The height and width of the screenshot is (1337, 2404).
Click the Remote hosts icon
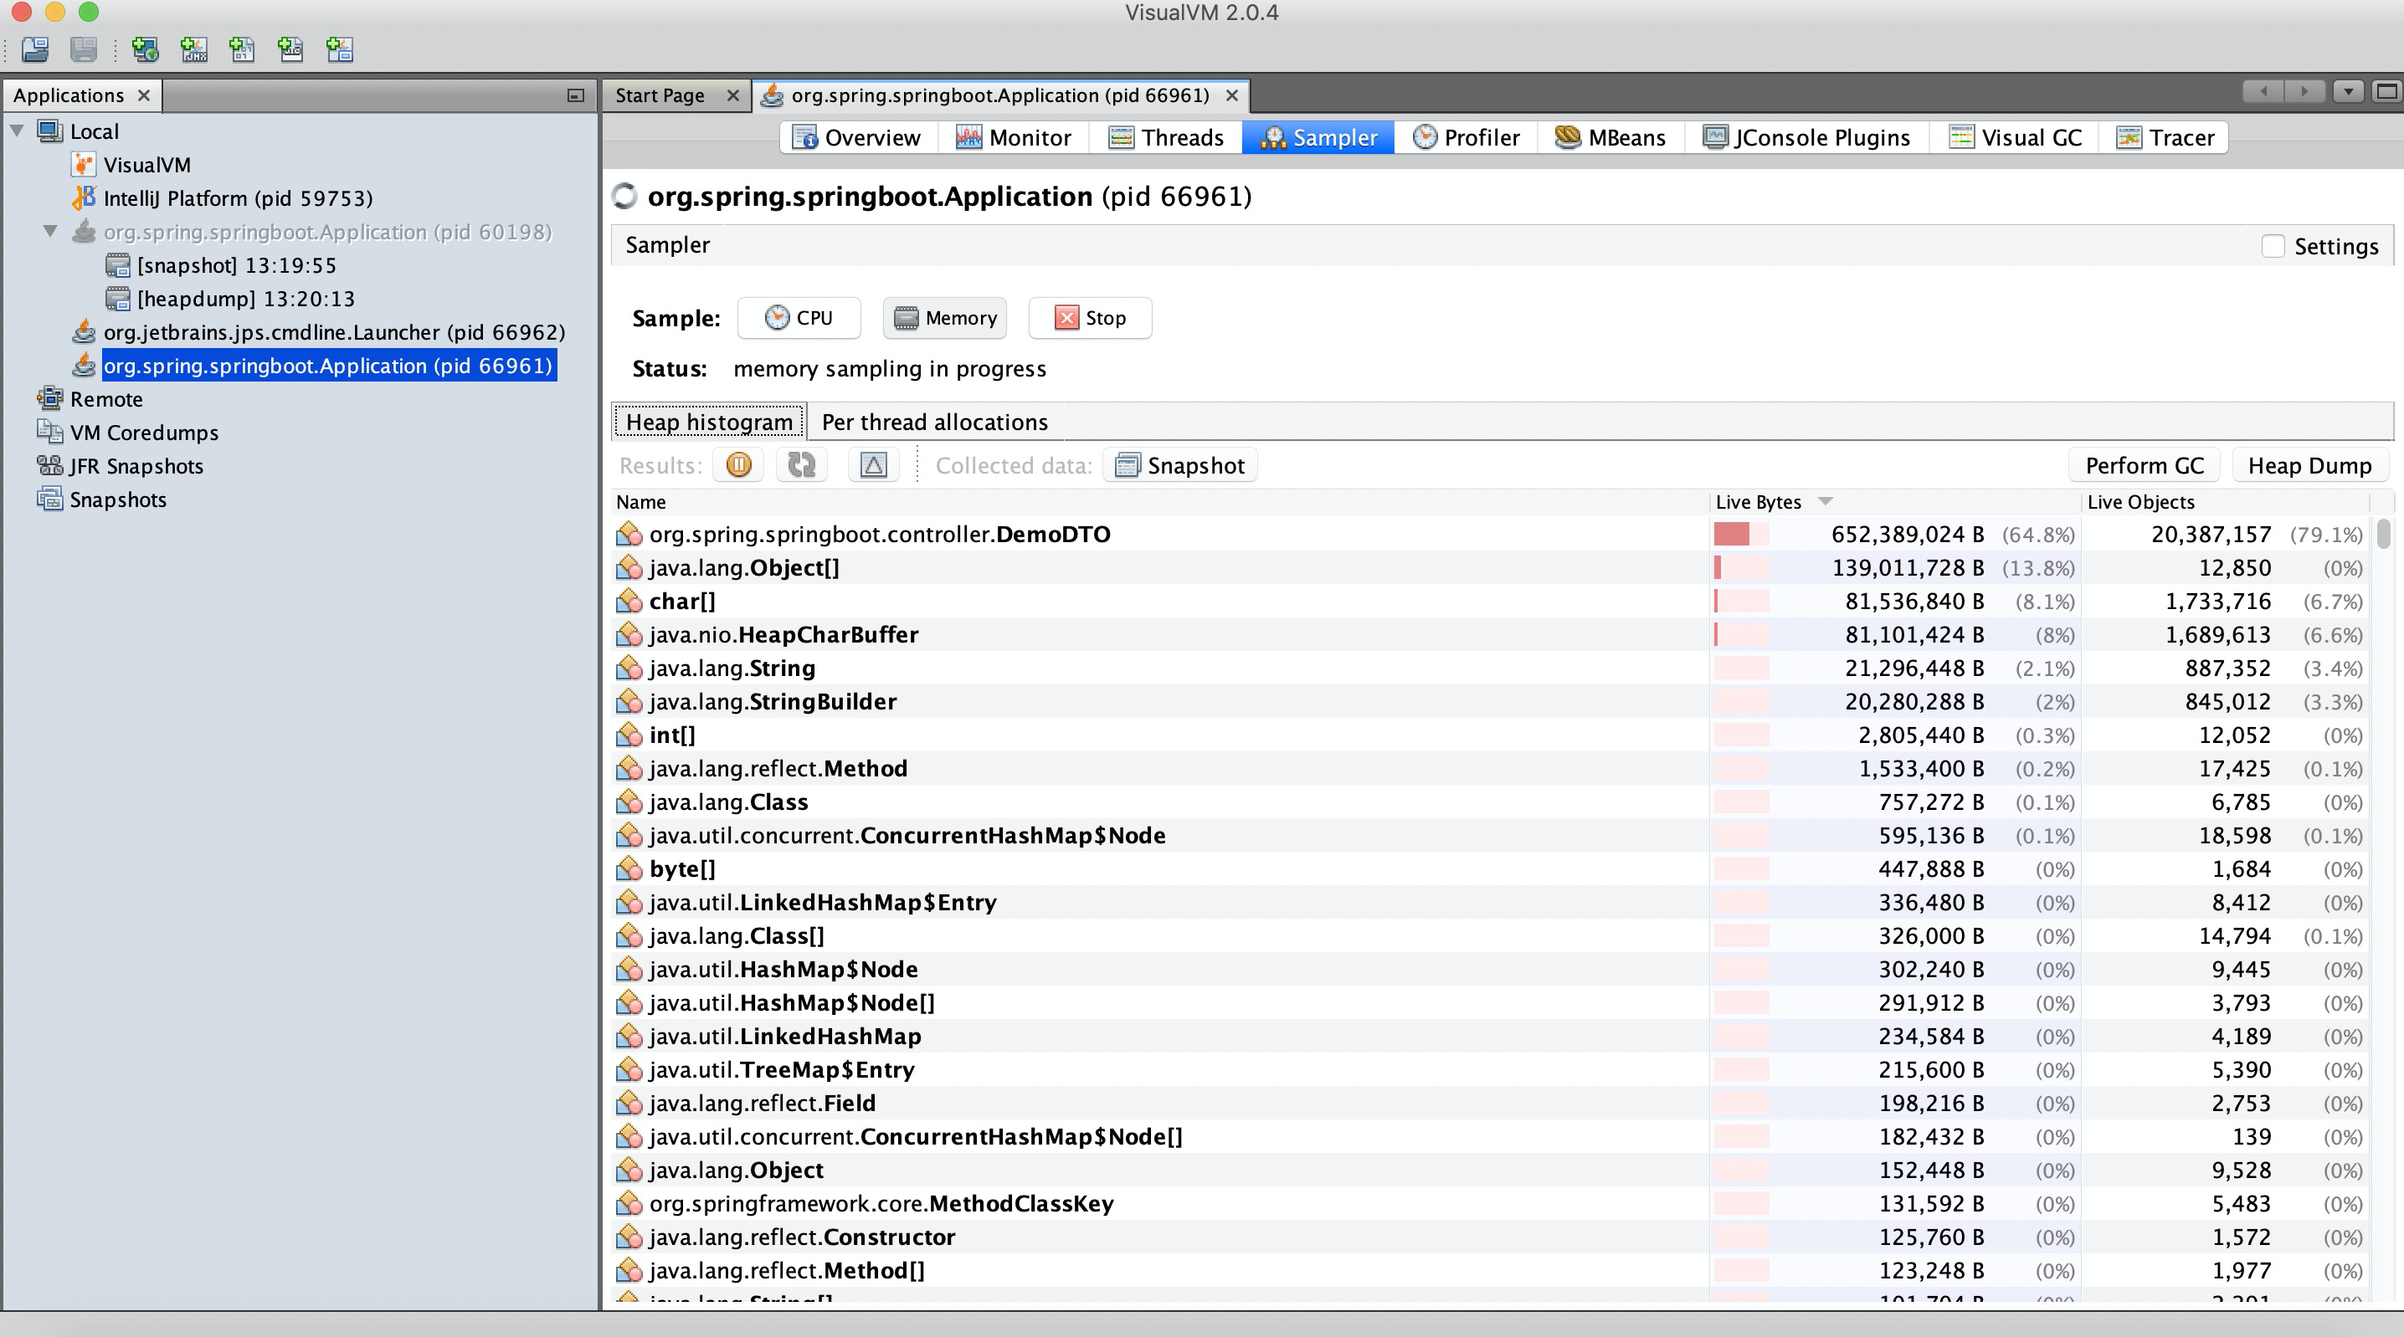click(49, 398)
